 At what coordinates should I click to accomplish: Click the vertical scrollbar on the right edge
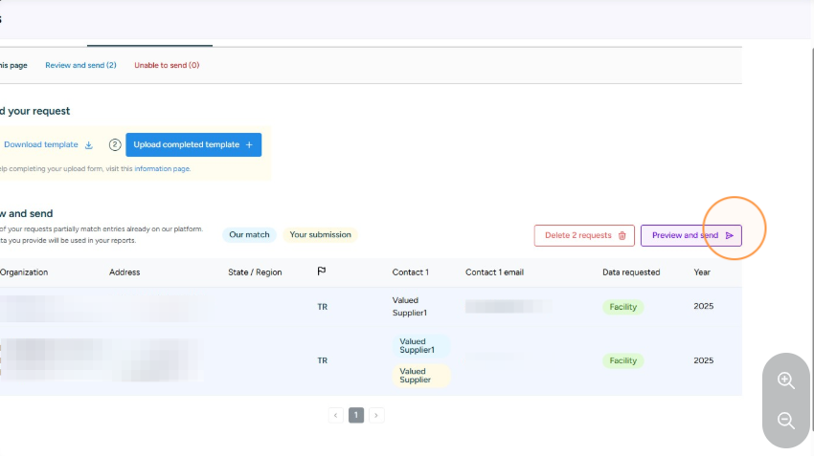(x=812, y=238)
